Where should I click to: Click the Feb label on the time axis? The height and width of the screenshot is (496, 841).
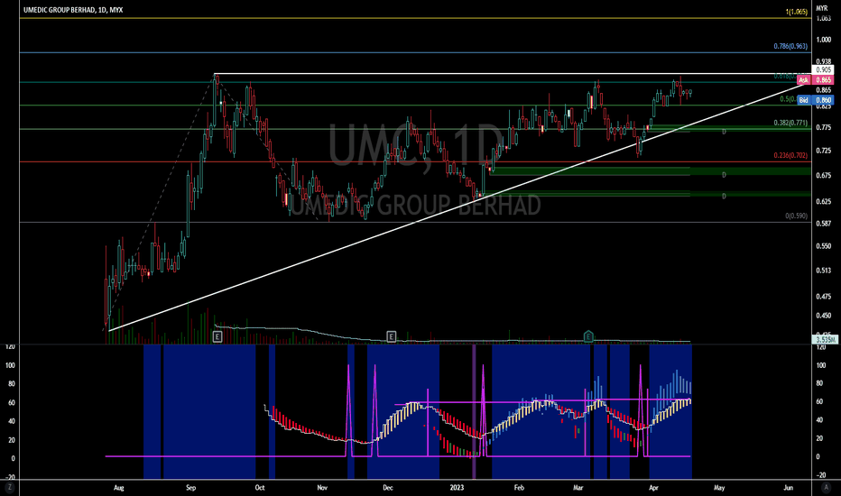click(x=519, y=487)
